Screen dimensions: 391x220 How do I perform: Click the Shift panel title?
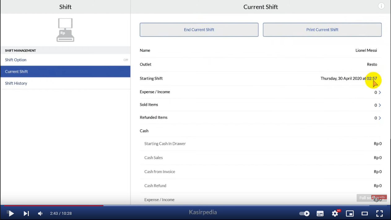pos(65,7)
